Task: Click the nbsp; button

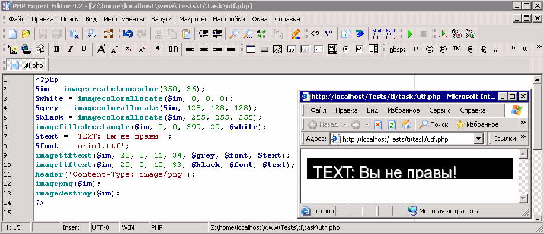Action: (x=397, y=49)
